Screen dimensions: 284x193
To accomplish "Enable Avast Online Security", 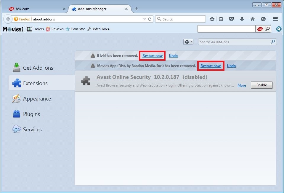I will pos(261,85).
